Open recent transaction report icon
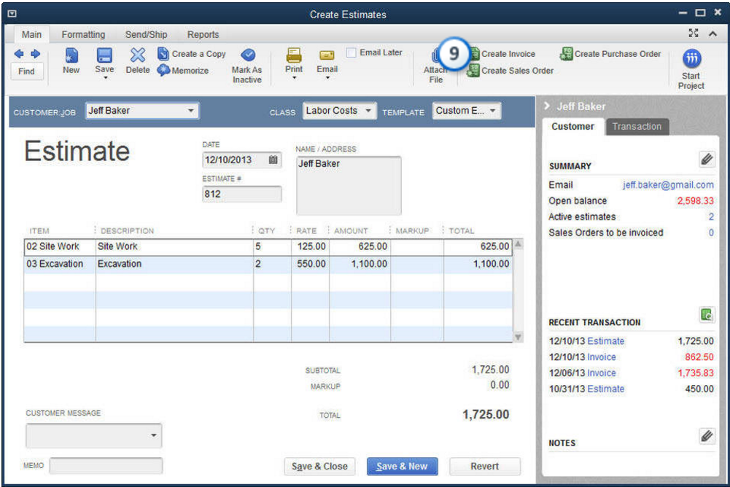The width and height of the screenshot is (730, 487). (x=707, y=315)
